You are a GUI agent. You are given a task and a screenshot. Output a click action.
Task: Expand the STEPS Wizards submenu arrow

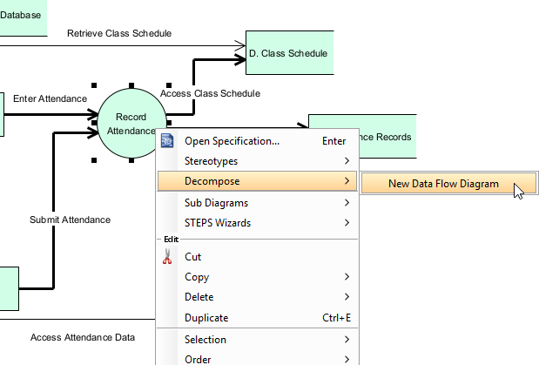pyautogui.click(x=347, y=223)
